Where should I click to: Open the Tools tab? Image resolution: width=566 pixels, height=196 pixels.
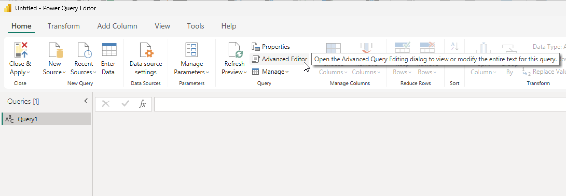click(196, 26)
